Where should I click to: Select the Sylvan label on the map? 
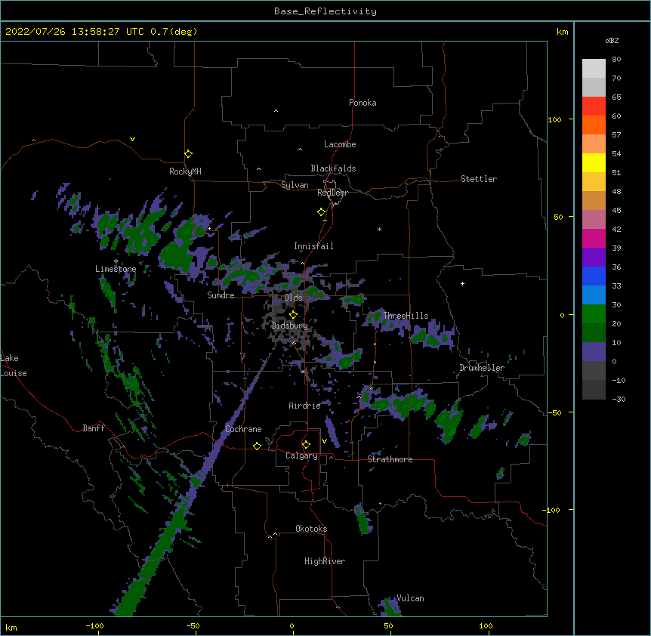coord(295,185)
